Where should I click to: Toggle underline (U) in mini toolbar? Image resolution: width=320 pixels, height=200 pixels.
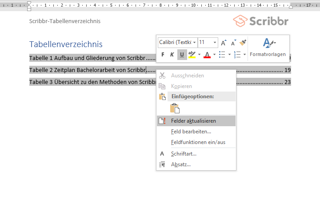182,55
